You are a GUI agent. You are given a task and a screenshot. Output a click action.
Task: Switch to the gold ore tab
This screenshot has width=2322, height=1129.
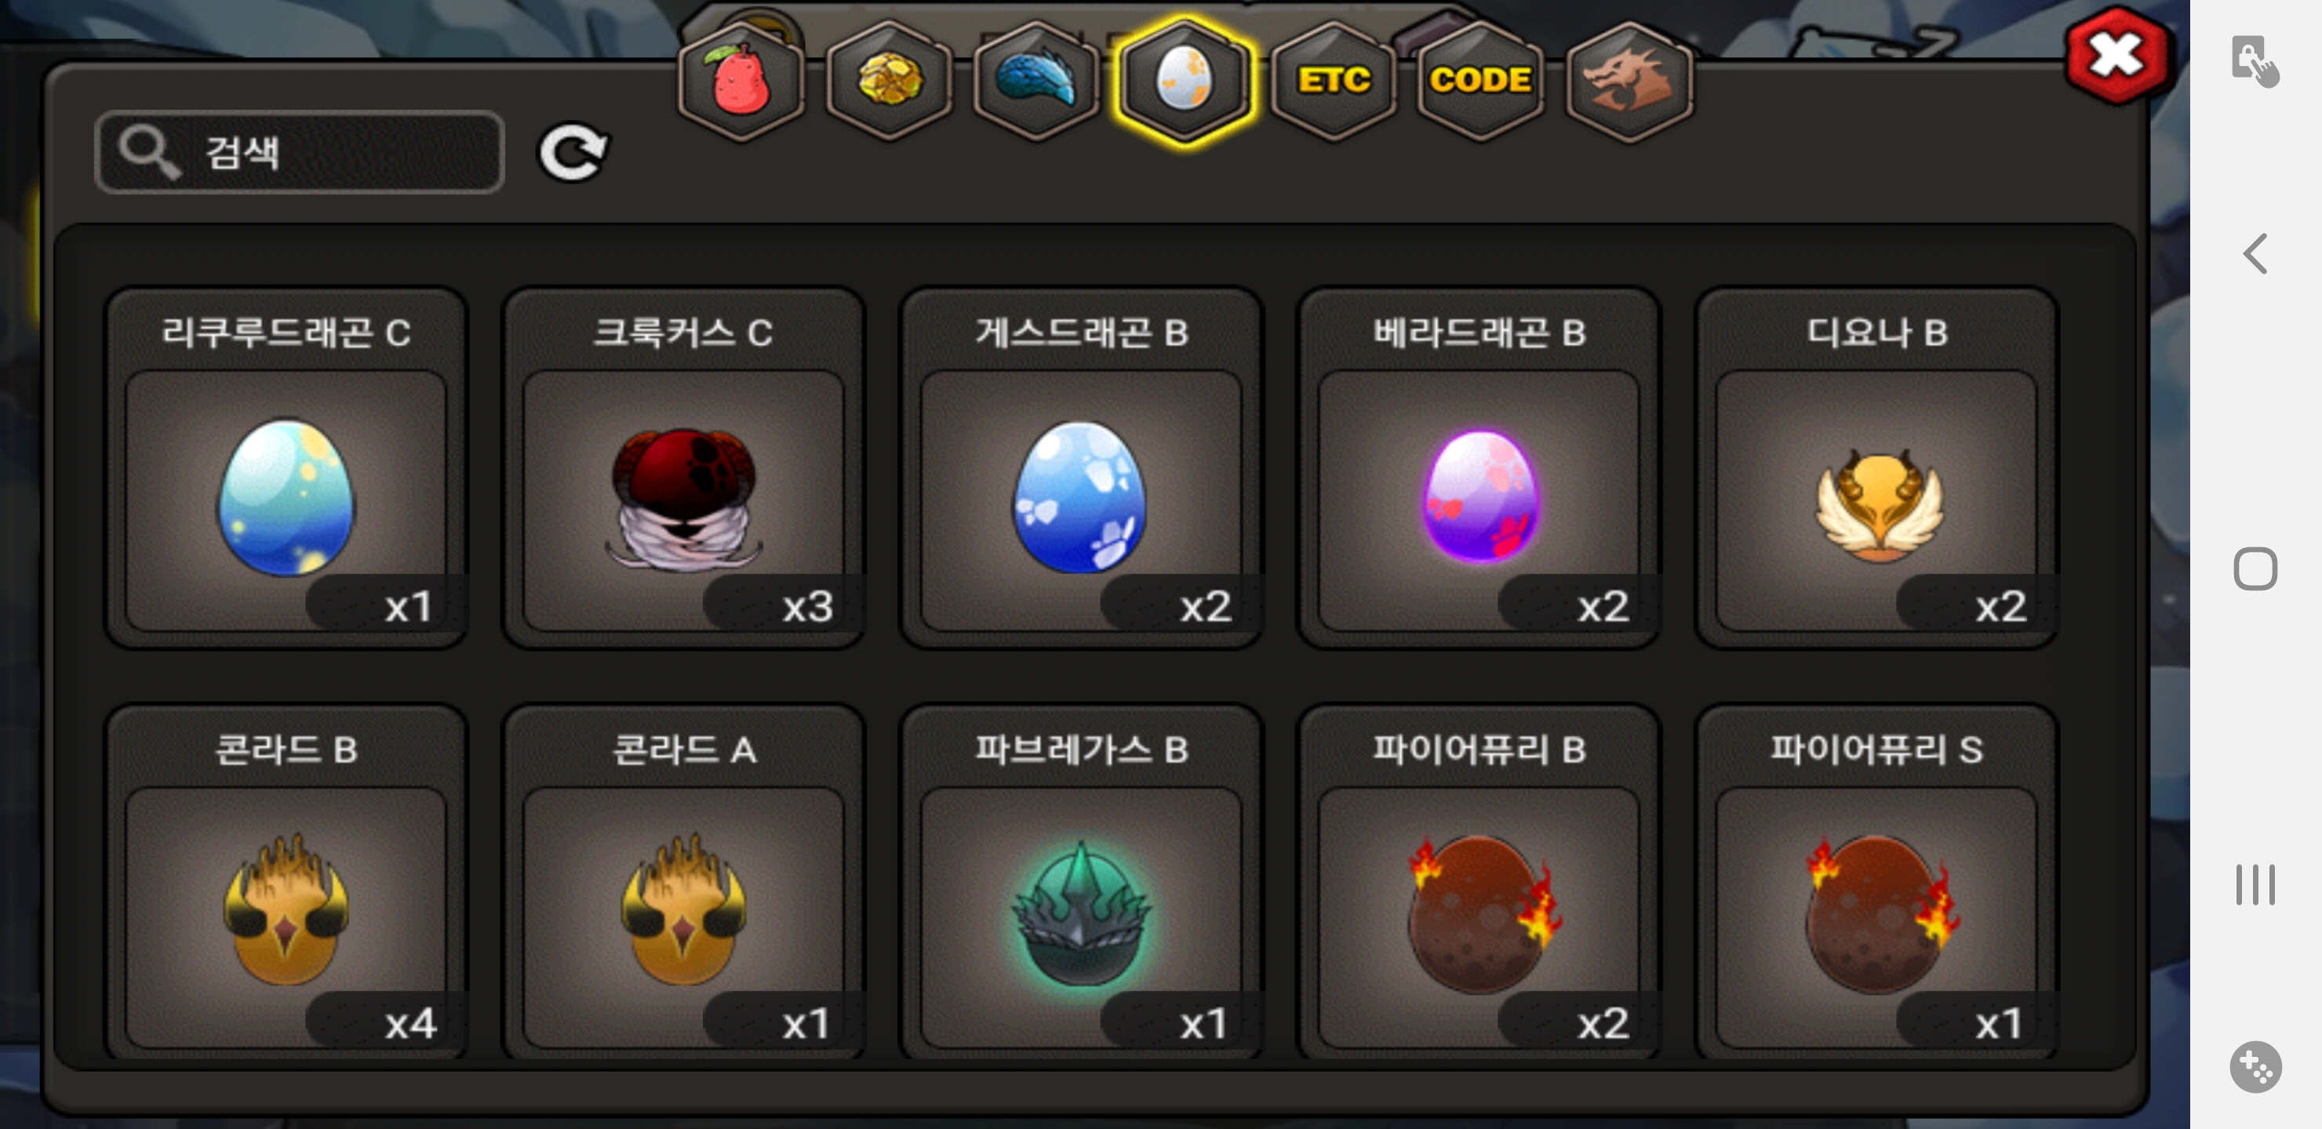(x=889, y=81)
